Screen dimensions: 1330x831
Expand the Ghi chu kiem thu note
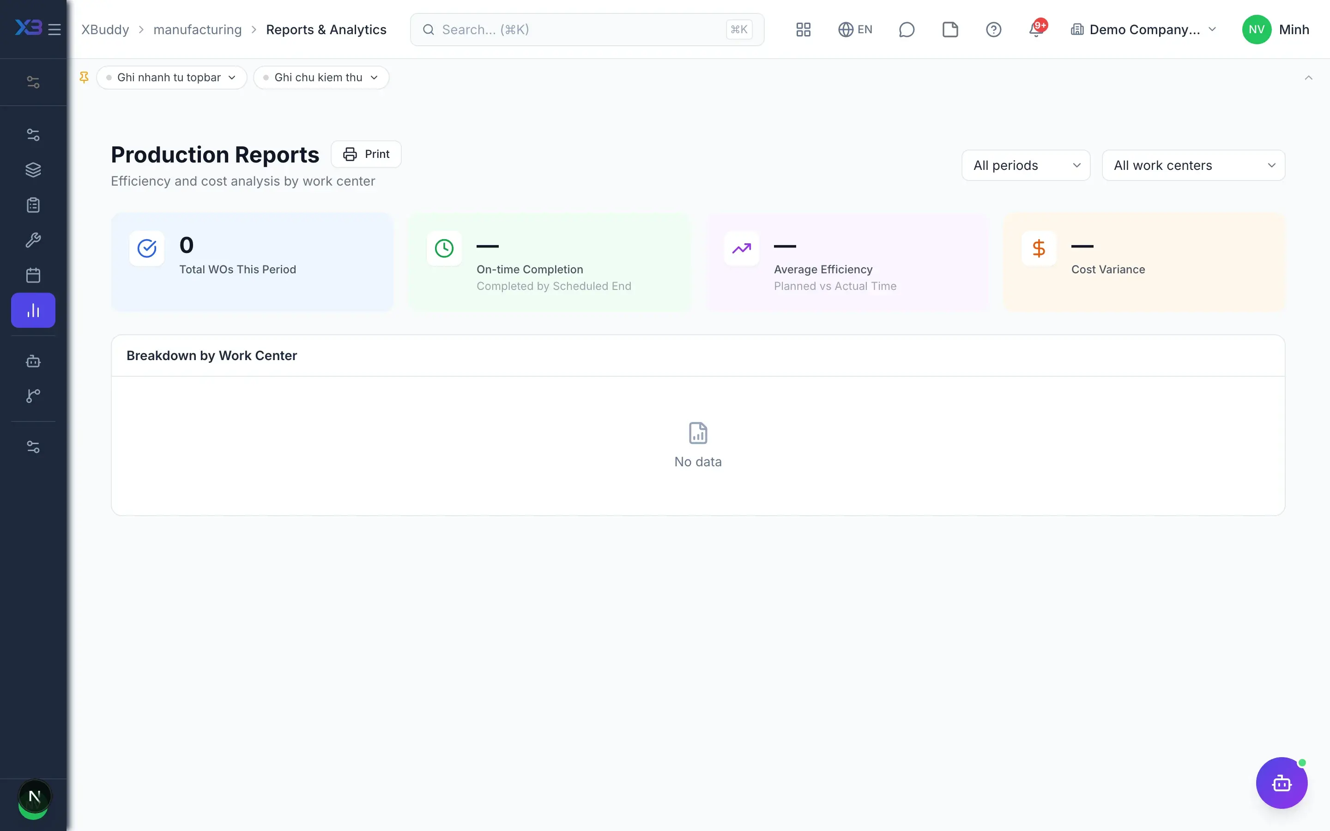coord(321,78)
